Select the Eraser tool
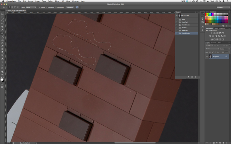 pyautogui.click(x=2, y=46)
